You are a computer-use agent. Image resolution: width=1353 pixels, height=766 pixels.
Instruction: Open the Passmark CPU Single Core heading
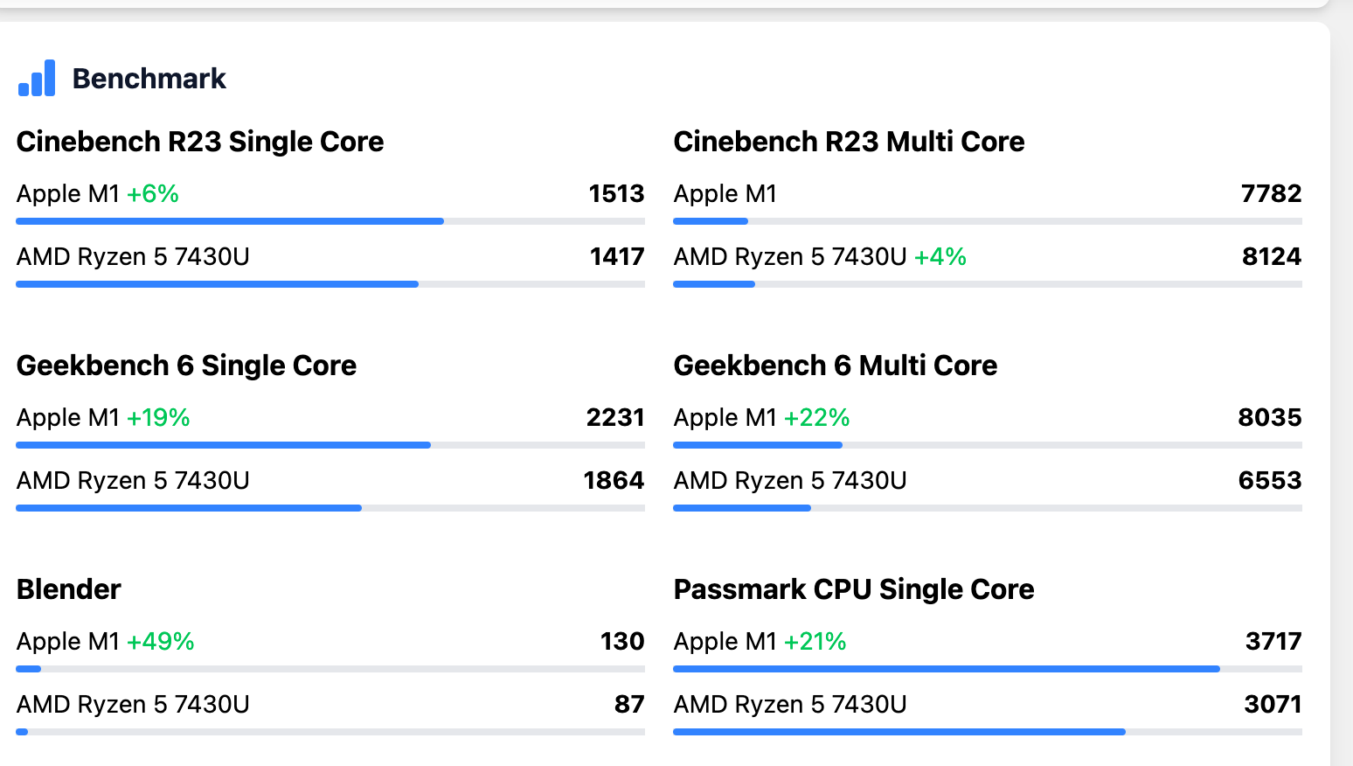[853, 589]
